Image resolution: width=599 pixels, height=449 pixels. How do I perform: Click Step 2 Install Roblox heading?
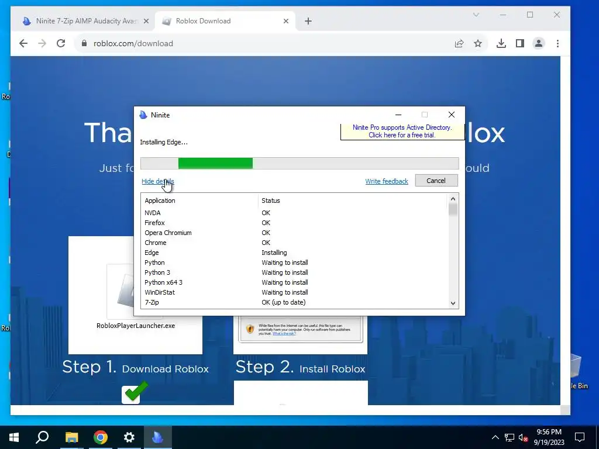[300, 367]
